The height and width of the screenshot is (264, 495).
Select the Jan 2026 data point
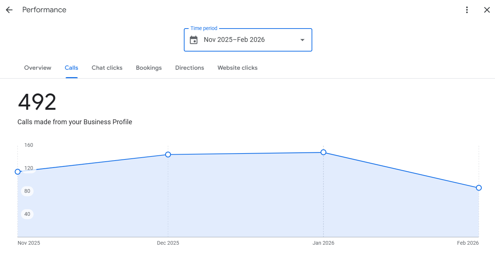(x=323, y=152)
